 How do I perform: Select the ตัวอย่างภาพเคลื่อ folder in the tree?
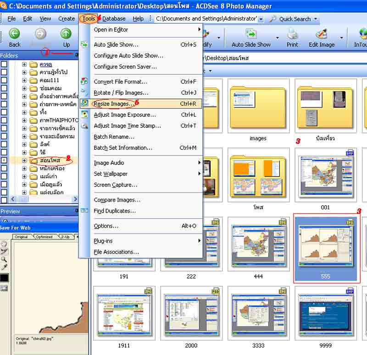pyautogui.click(x=59, y=96)
